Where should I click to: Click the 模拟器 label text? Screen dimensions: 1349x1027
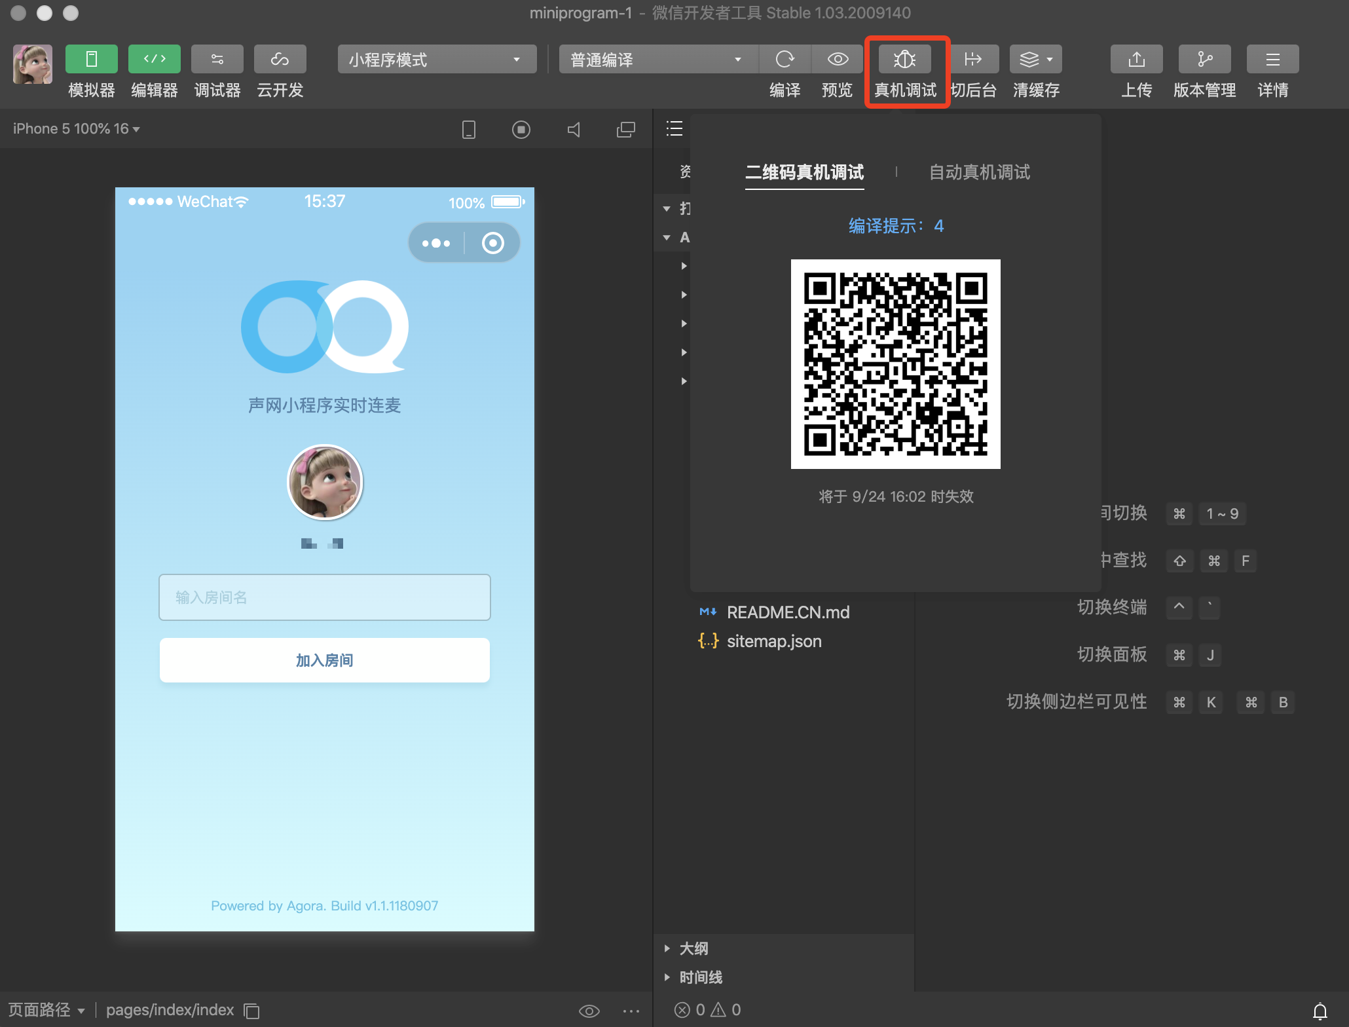pyautogui.click(x=92, y=90)
